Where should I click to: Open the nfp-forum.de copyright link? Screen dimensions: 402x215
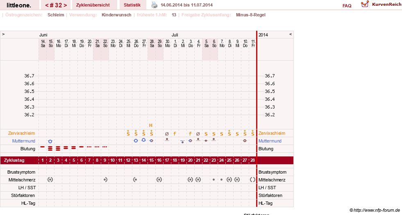click(375, 210)
